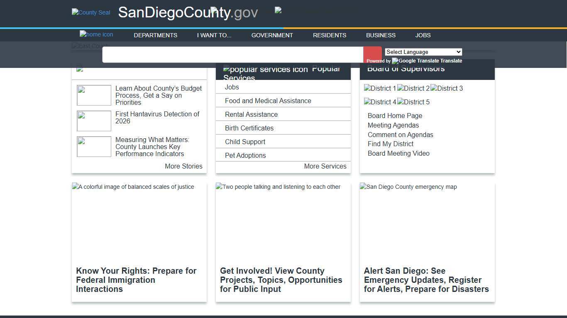Viewport: 567px width, 318px height.
Task: Select the home icon in the navigation bar
Action: tap(96, 35)
